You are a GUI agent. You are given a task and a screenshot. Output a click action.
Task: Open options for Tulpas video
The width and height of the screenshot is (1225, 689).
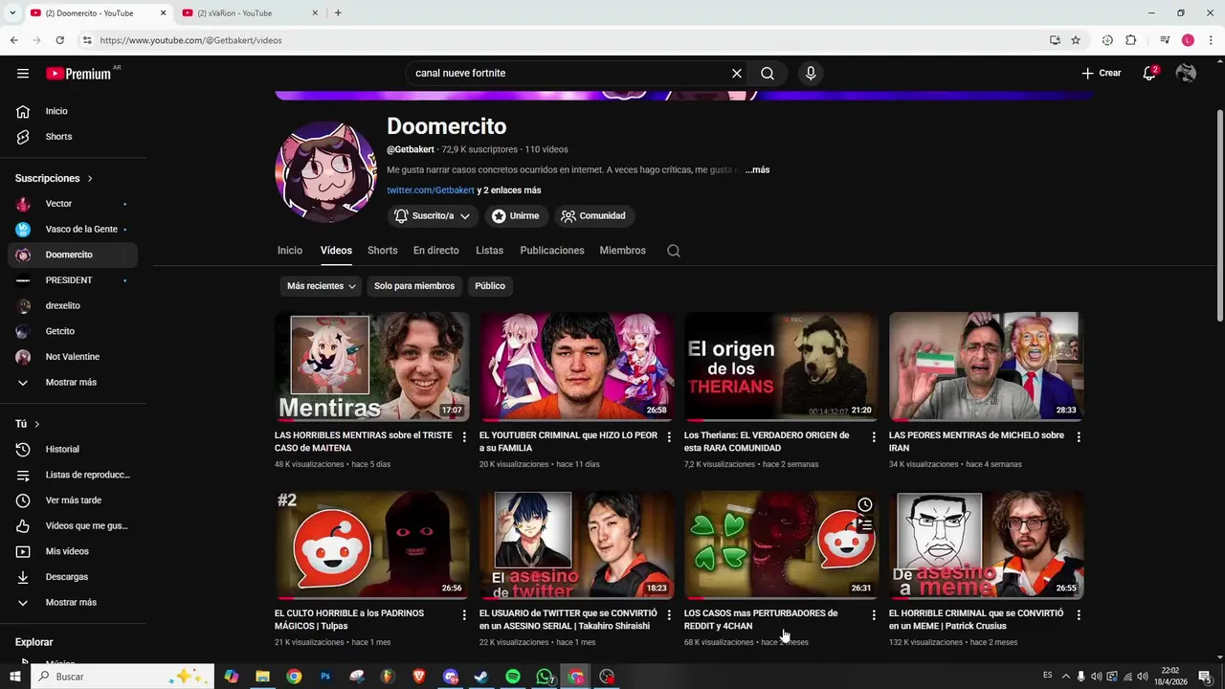pos(464,614)
